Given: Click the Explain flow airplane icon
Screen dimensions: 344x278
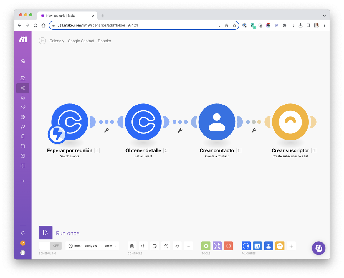Looking at the screenshot, I should coord(177,246).
